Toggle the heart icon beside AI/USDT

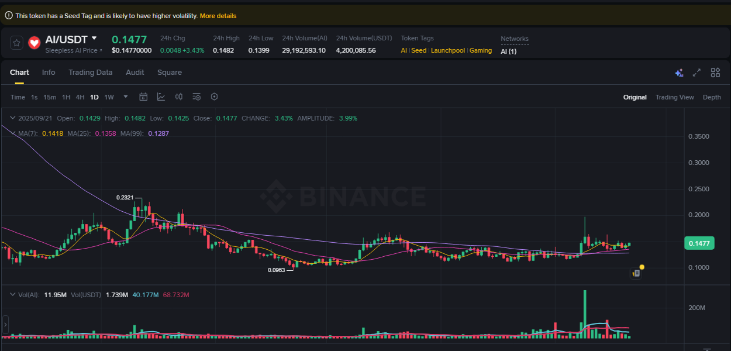pyautogui.click(x=34, y=43)
